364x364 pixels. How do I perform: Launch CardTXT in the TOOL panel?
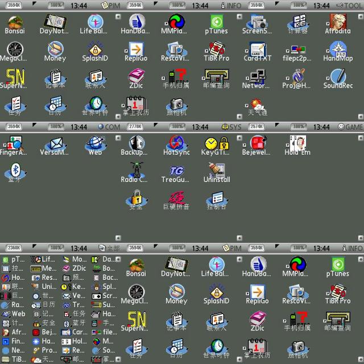[x=257, y=52]
